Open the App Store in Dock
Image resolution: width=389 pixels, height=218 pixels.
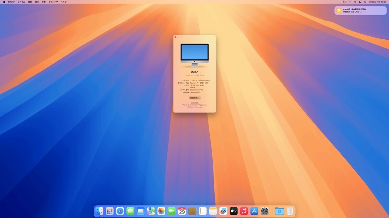(254, 211)
